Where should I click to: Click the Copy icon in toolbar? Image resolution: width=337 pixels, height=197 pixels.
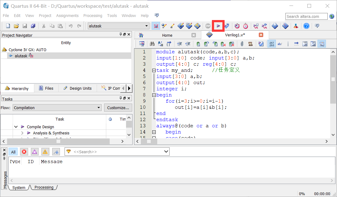(x=52, y=26)
